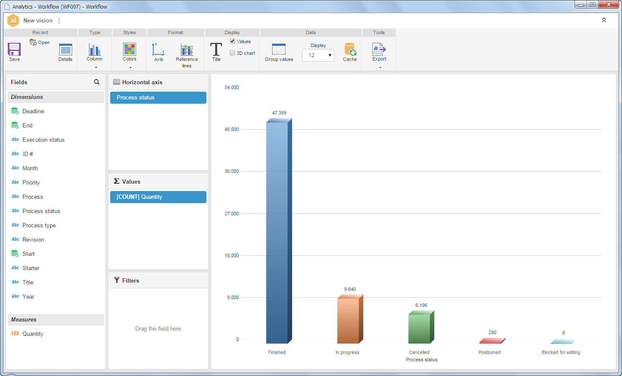Image resolution: width=622 pixels, height=376 pixels.
Task: Click the Save floppy disk icon
Action: [x=14, y=49]
